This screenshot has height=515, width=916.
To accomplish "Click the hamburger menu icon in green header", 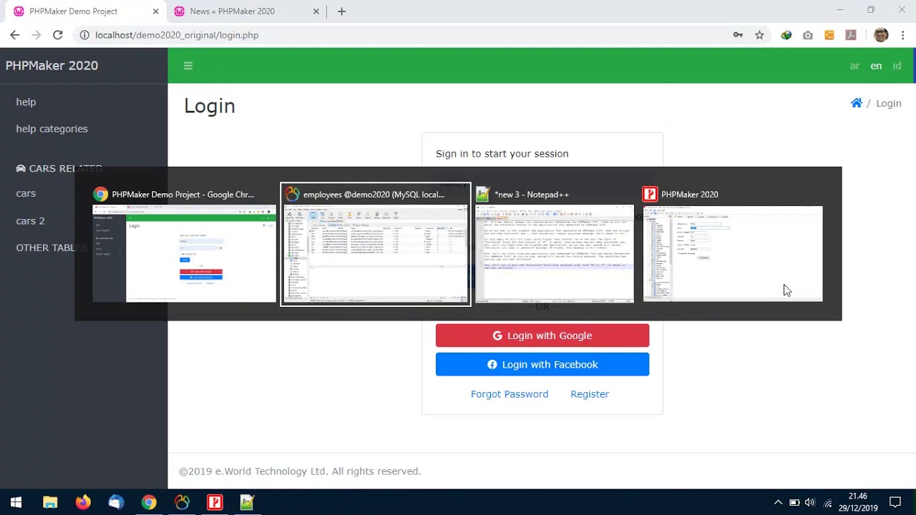I will click(x=188, y=66).
